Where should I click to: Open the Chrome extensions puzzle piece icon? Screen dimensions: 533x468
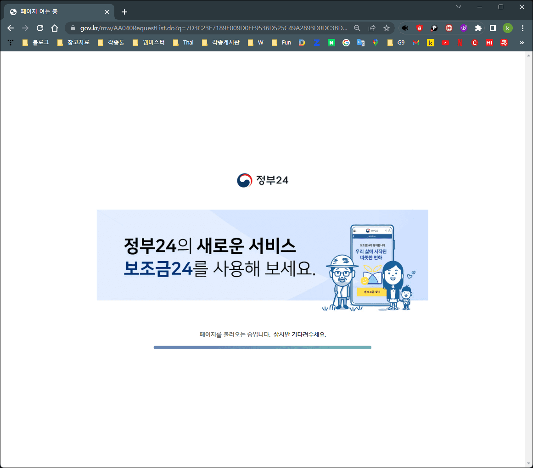tap(478, 28)
